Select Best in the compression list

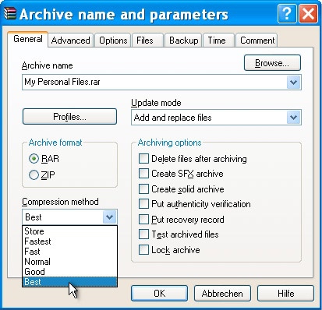click(x=69, y=282)
